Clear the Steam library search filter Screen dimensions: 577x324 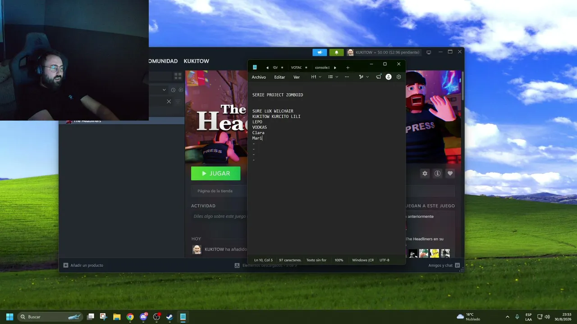pos(169,101)
